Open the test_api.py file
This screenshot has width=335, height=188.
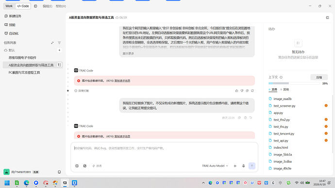tap(281, 141)
